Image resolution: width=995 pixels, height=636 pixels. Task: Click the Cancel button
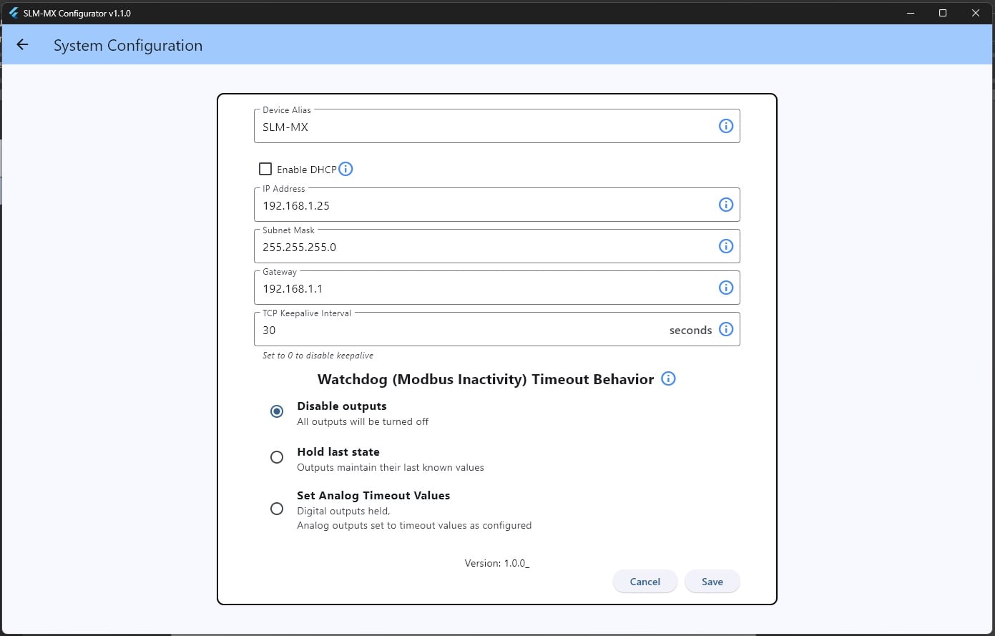pyautogui.click(x=644, y=582)
